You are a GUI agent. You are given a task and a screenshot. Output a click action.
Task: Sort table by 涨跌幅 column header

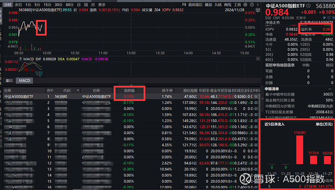[130, 90]
